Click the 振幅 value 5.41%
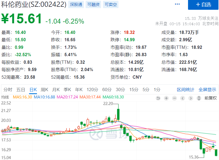This screenshot has height=160, width=219. 70,55
